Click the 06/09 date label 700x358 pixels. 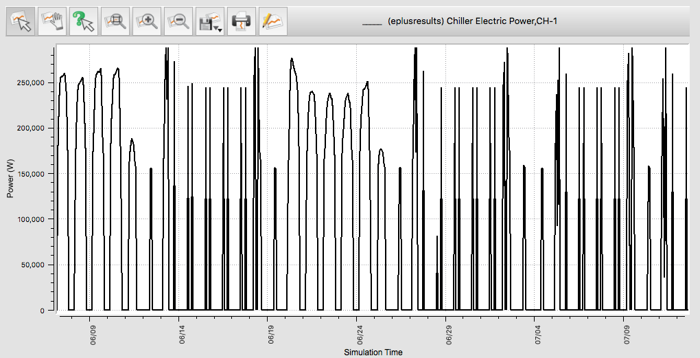coord(93,335)
